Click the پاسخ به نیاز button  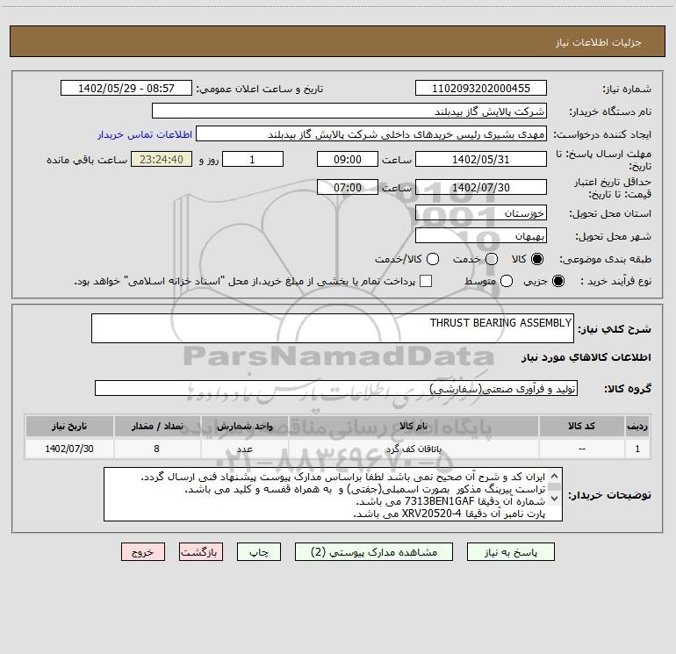tap(510, 552)
